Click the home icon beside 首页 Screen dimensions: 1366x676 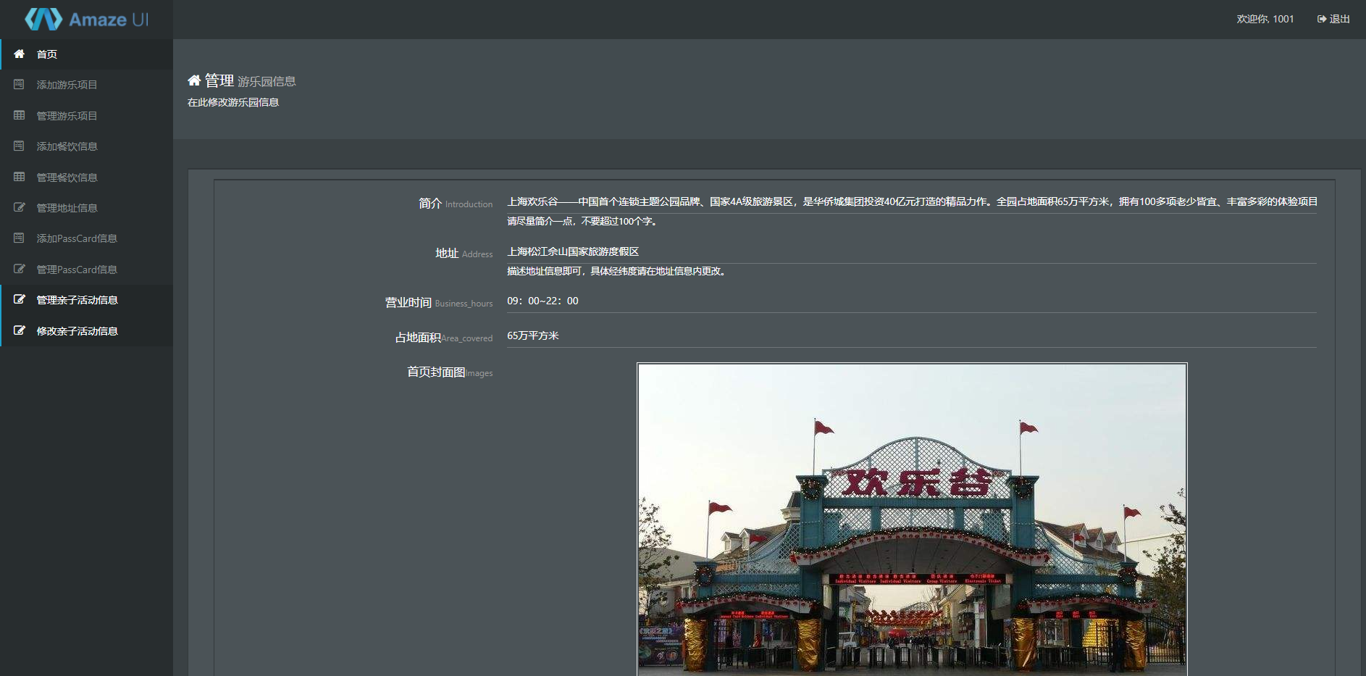(20, 54)
